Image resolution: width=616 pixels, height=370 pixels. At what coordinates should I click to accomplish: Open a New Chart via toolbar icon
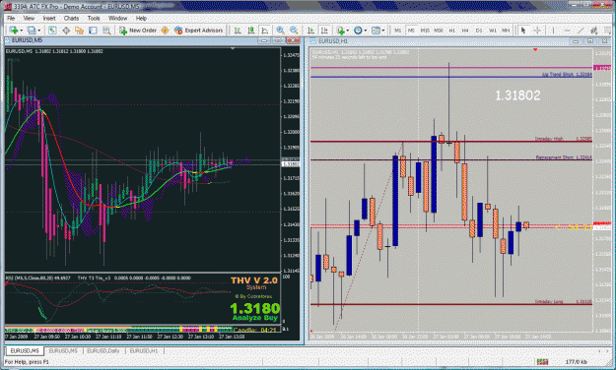[x=14, y=31]
